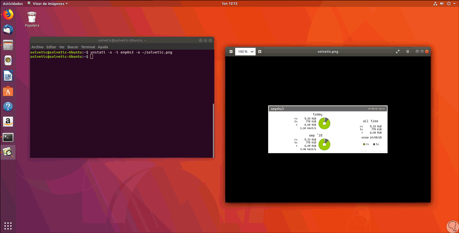The height and width of the screenshot is (233, 459).
Task: Open Ubuntu Software center
Action: 8,92
